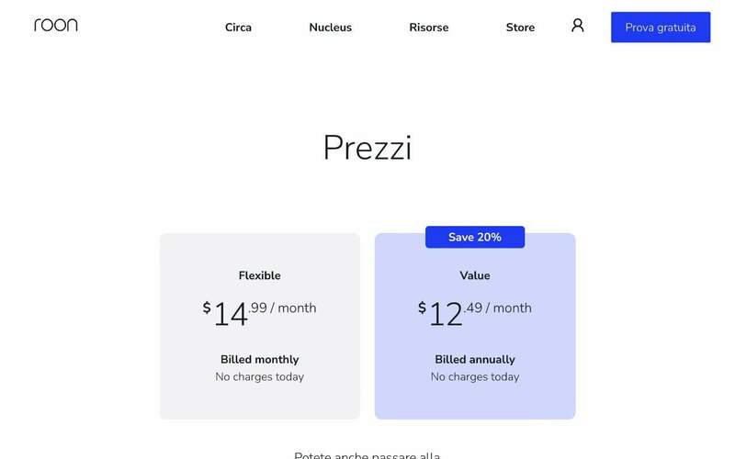Open the user account icon

click(577, 26)
